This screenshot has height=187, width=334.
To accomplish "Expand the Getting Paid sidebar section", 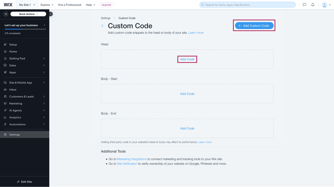I will coord(17,58).
